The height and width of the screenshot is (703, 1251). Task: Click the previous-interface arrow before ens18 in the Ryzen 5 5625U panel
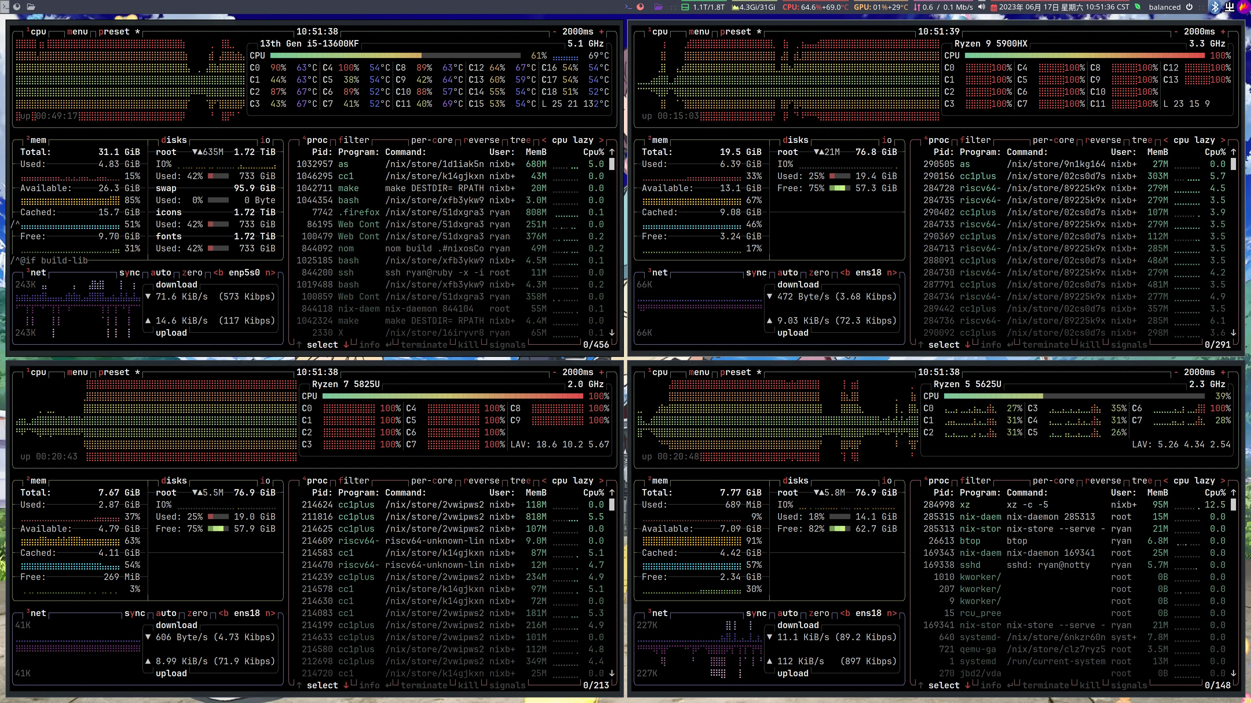pyautogui.click(x=845, y=613)
